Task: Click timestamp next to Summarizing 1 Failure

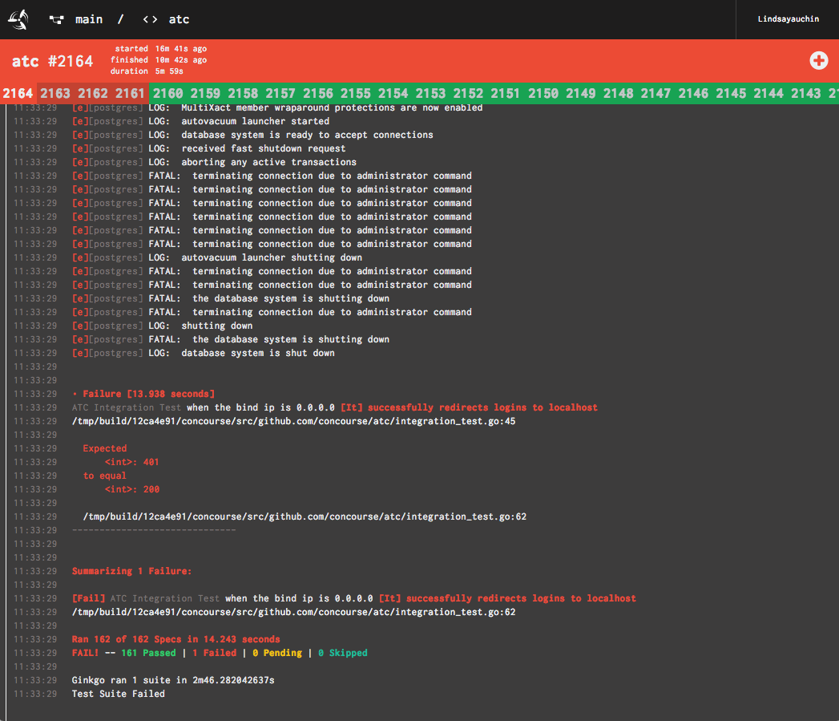Action: point(34,571)
